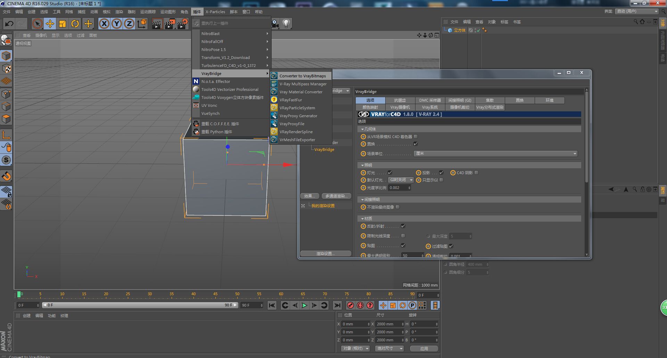This screenshot has width=667, height=358.
Task: Click Keyframe Selection red icon
Action: coord(370,305)
